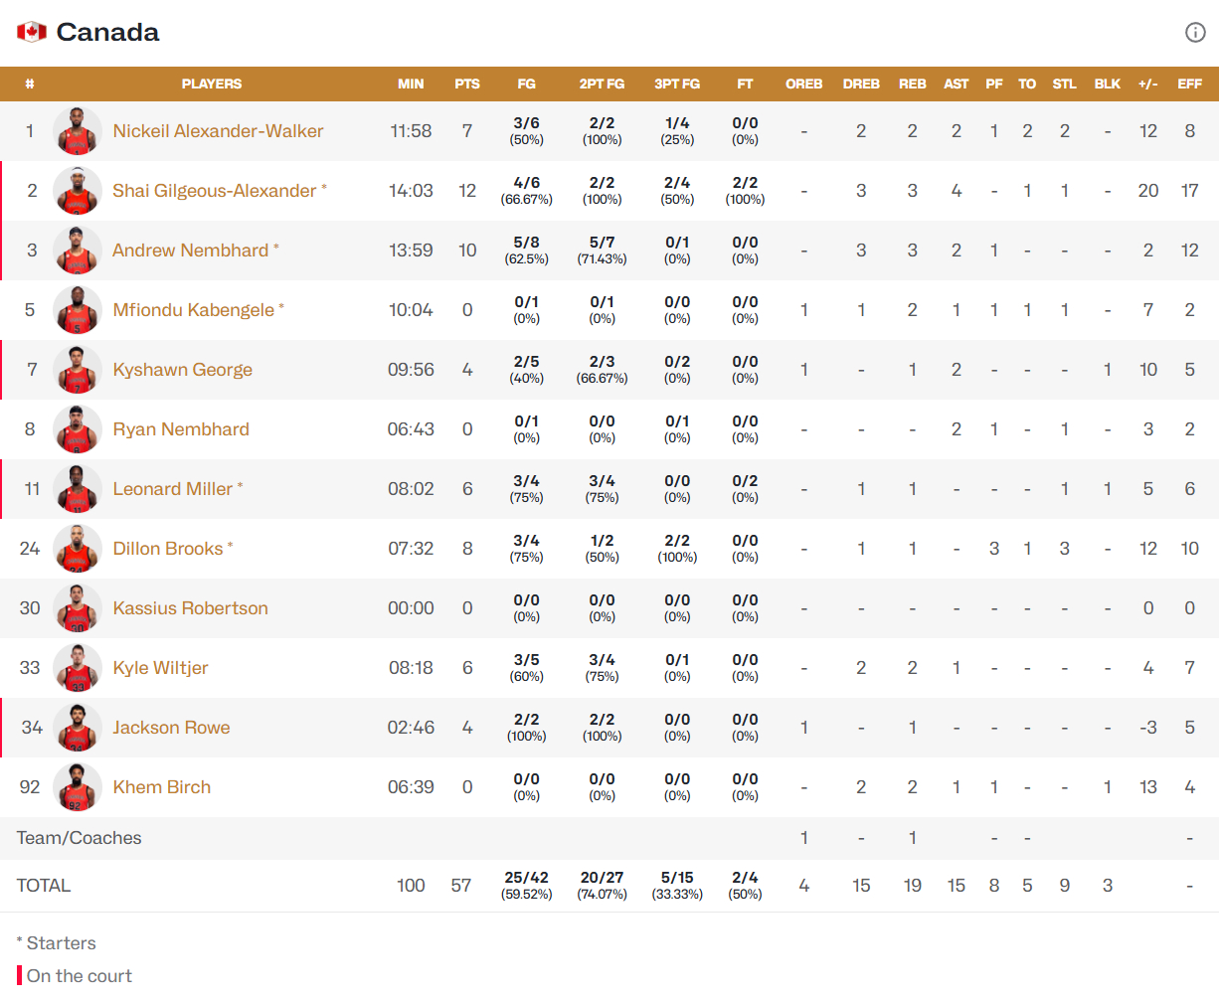
Task: Open Nickeil Alexander-Walker player link
Action: (x=218, y=131)
